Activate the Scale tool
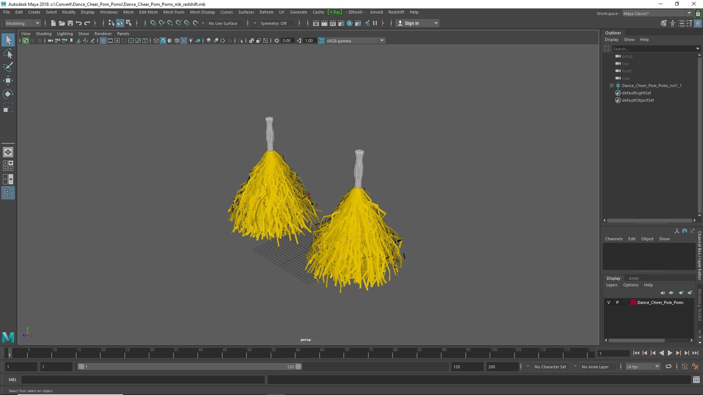Screen dimensions: 703x395 click(x=8, y=108)
